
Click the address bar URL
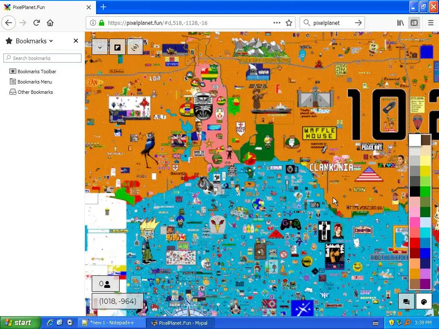tap(158, 23)
